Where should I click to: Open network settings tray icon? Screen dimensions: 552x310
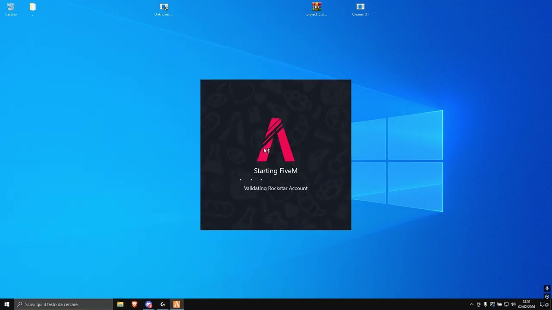point(506,304)
